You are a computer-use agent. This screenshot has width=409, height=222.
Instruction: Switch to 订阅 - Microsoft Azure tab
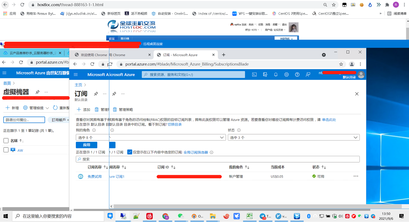pyautogui.click(x=184, y=55)
